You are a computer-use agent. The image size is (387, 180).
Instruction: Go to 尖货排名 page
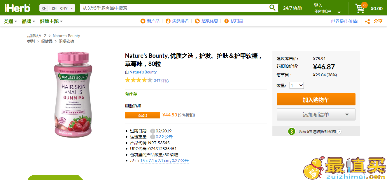(181, 21)
